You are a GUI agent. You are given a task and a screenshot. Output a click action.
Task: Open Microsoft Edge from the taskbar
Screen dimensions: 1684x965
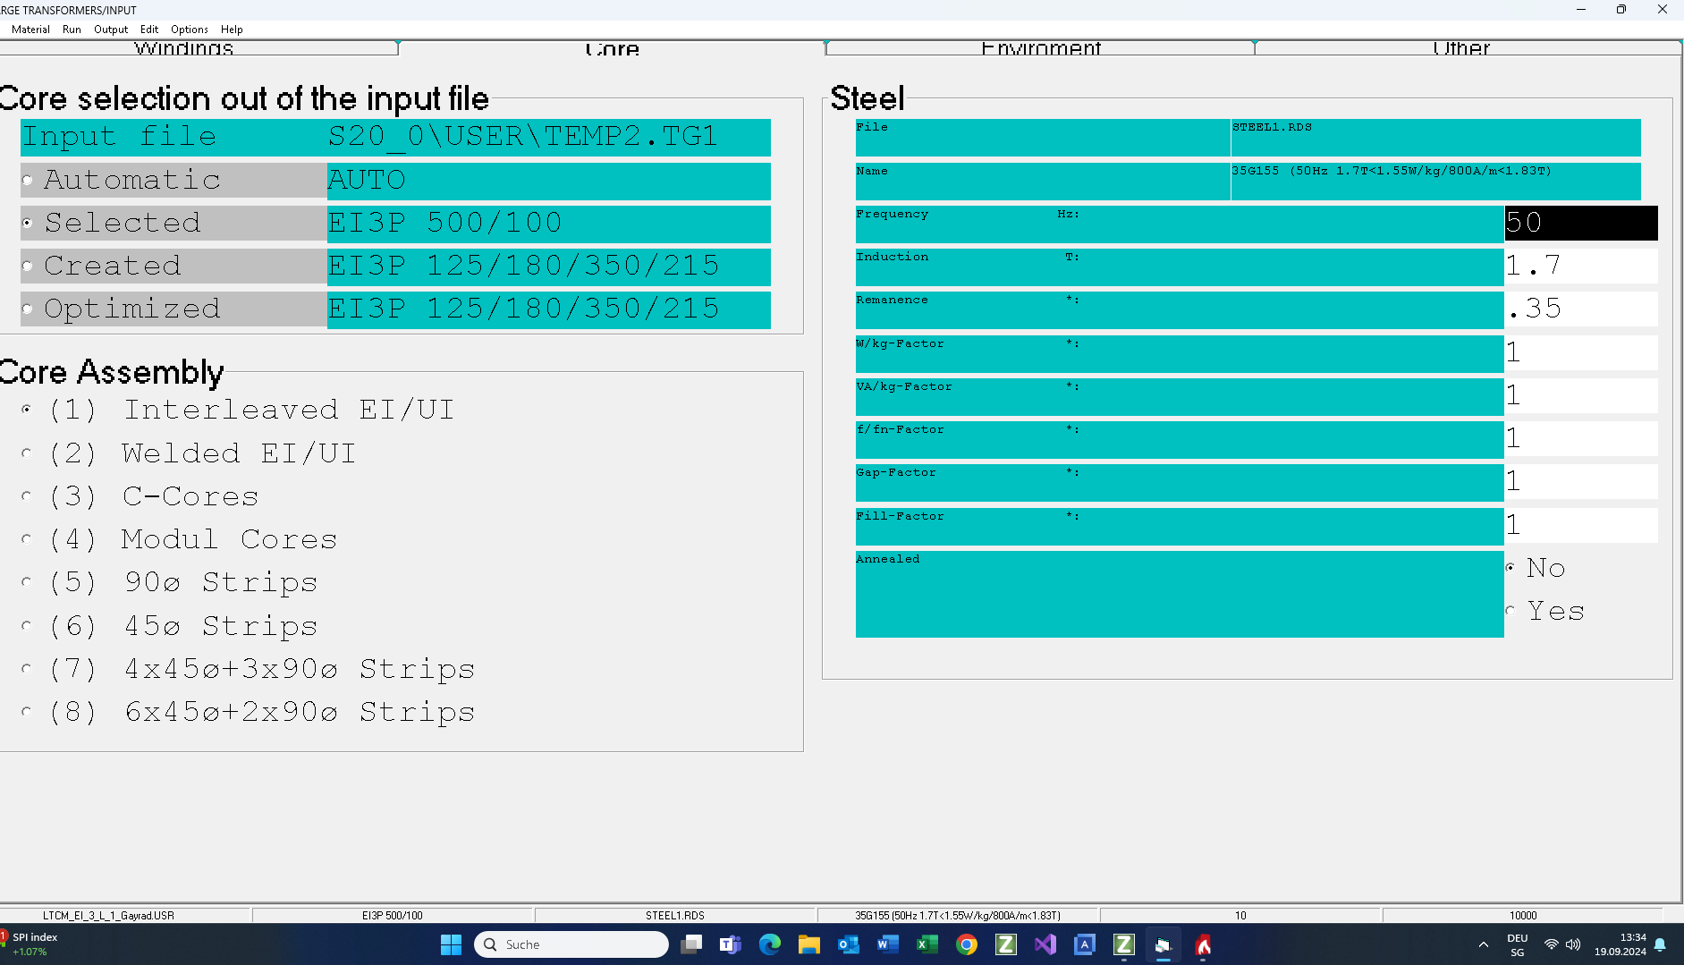pos(770,944)
